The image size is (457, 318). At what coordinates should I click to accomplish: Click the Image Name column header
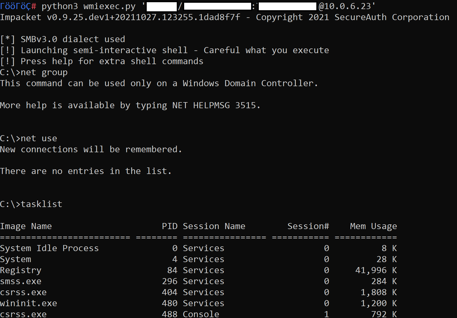[x=26, y=226]
